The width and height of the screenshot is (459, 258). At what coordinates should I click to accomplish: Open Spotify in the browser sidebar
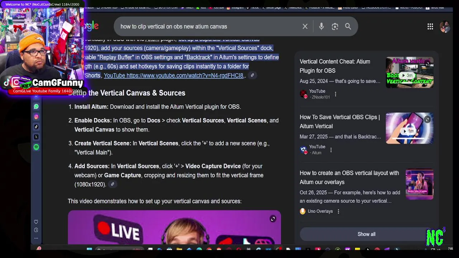point(36,147)
